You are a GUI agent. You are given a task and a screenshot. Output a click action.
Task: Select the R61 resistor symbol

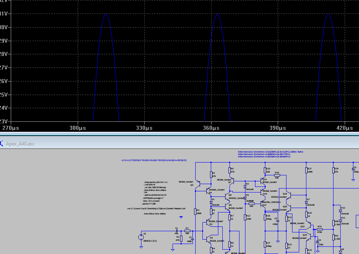(x=333, y=237)
